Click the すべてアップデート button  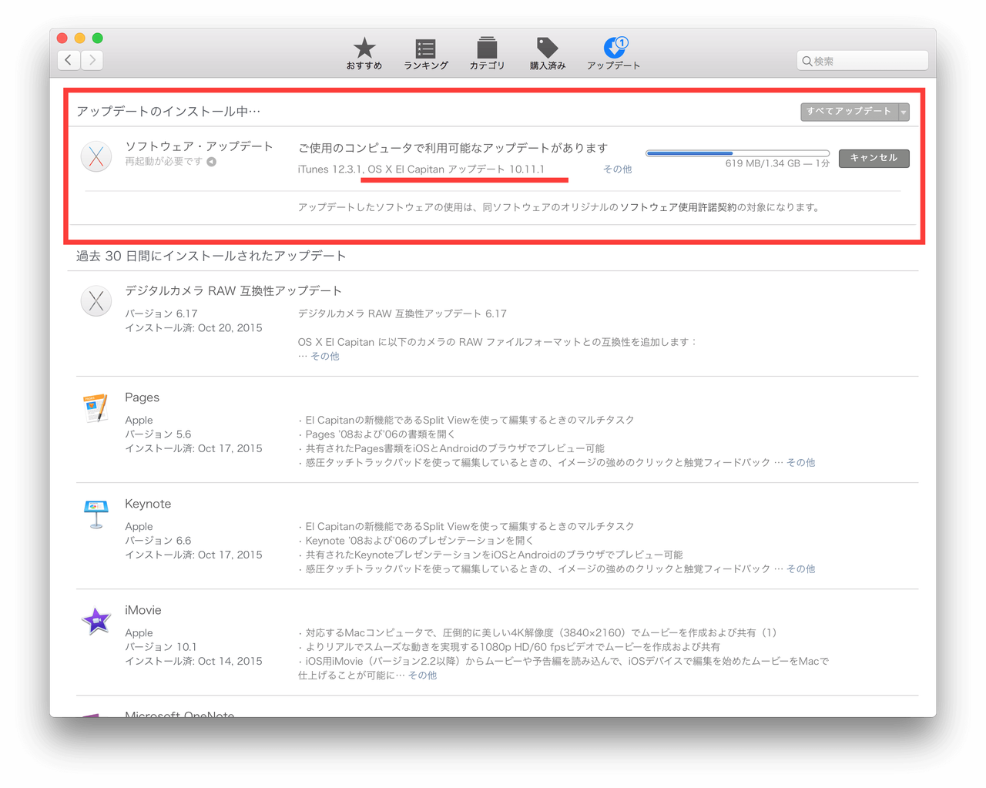[x=849, y=112]
